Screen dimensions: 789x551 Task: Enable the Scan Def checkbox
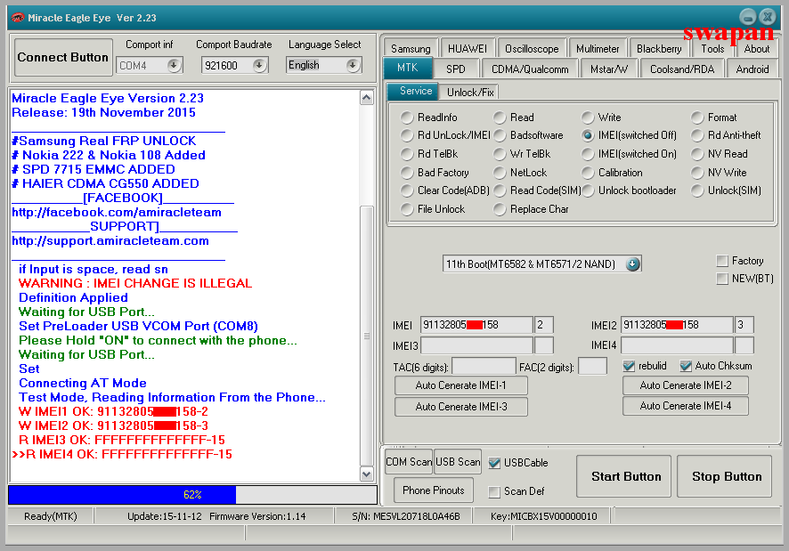click(494, 491)
